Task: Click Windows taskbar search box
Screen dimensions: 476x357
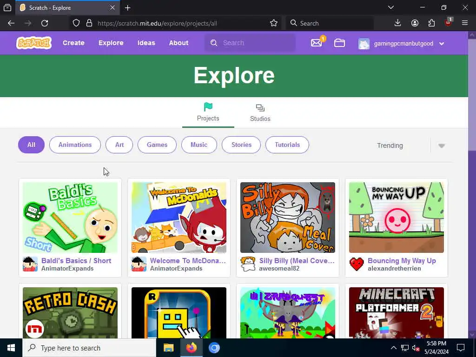Action: click(89, 348)
